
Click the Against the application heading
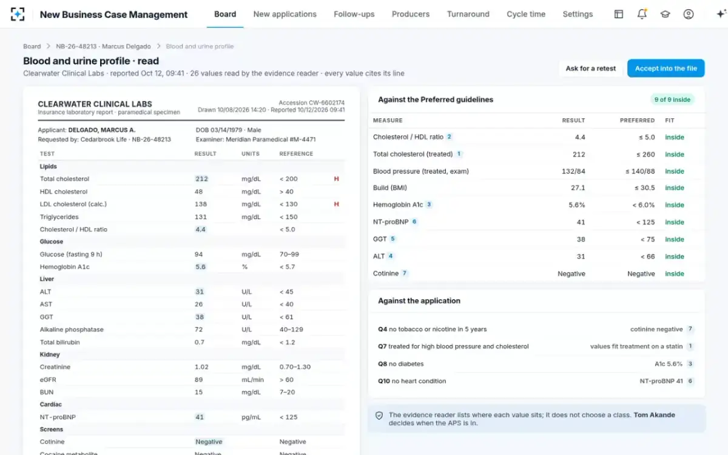(x=419, y=301)
